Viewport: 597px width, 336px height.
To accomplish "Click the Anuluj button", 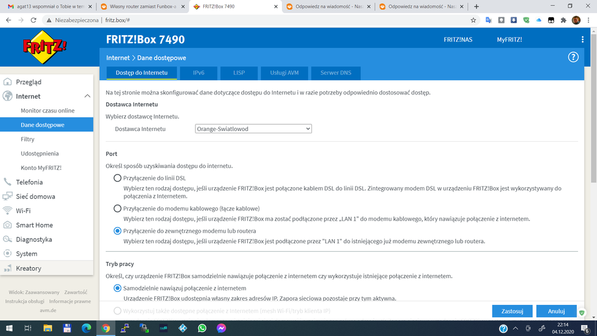I will 556,311.
